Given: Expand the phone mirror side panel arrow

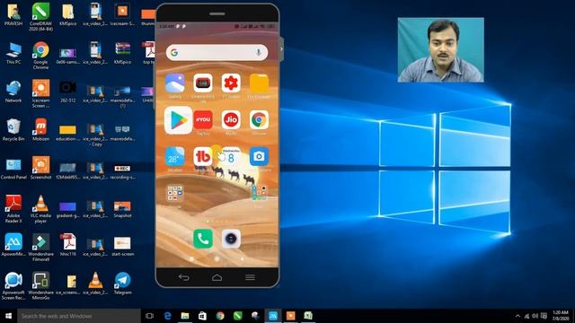Looking at the screenshot, I should 281,48.
